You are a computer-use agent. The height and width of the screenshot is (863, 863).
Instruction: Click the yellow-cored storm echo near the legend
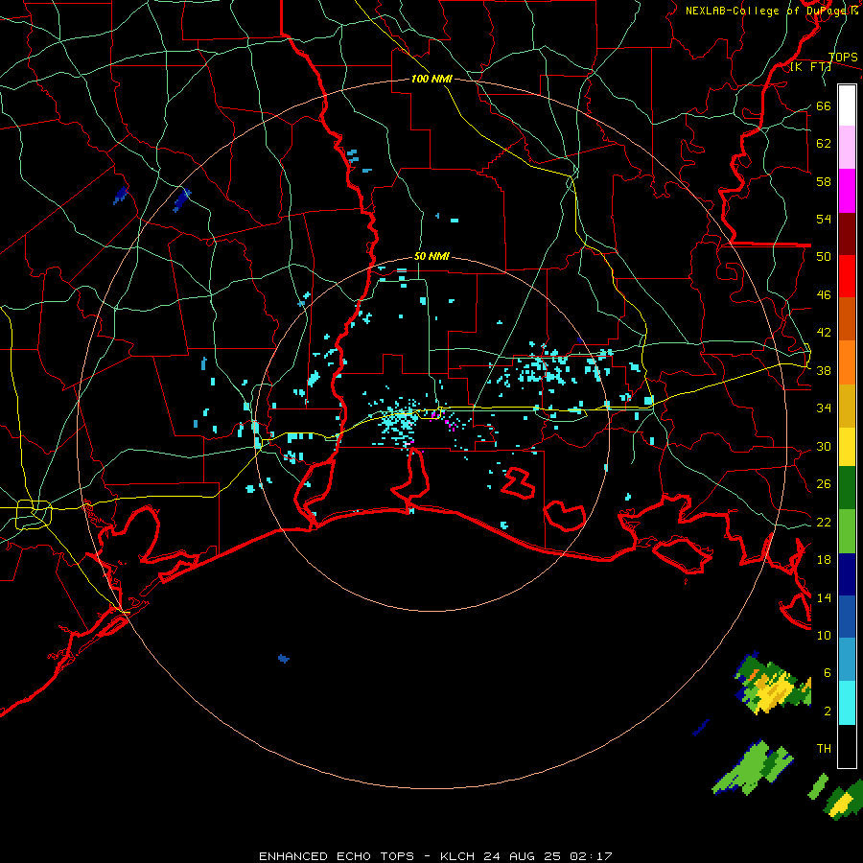pos(772,684)
